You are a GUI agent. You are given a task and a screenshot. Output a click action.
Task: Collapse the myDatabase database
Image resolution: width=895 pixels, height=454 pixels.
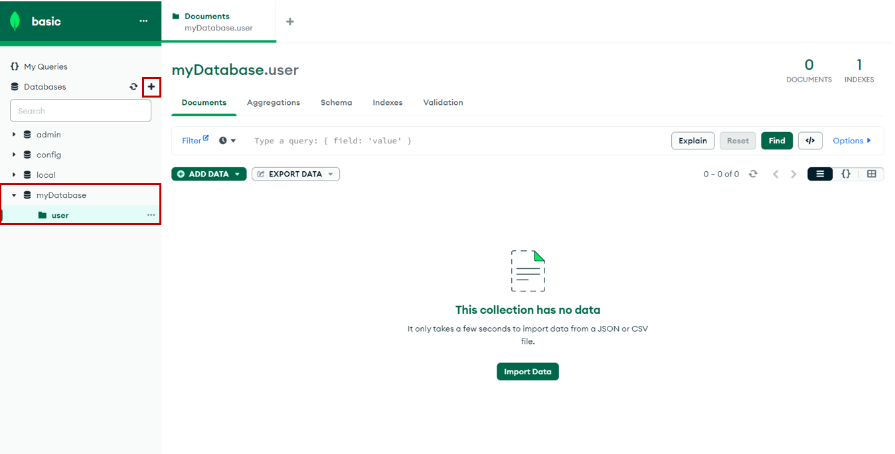(x=14, y=195)
